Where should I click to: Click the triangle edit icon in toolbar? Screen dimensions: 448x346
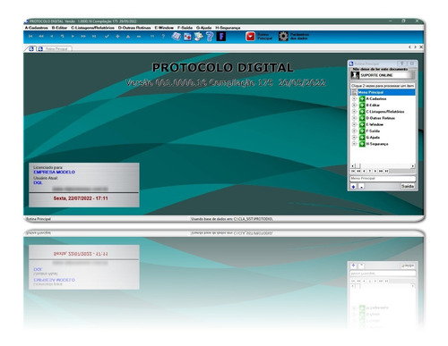coord(128,37)
